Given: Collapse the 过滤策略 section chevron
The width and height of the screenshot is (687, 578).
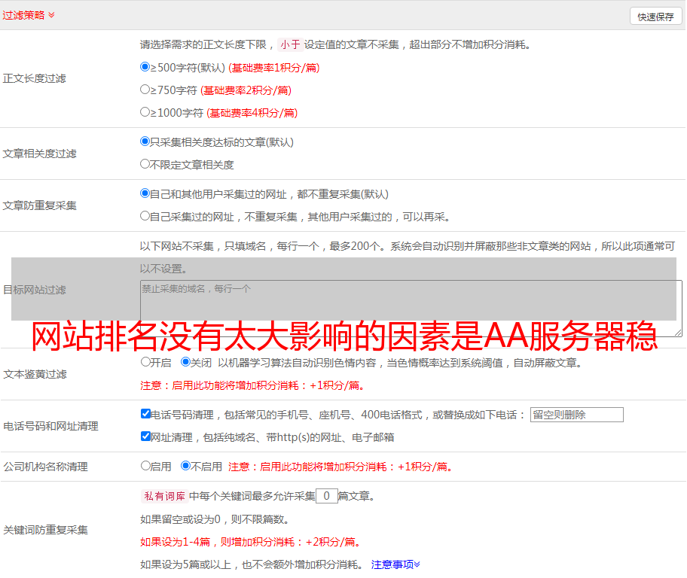Looking at the screenshot, I should pos(51,15).
